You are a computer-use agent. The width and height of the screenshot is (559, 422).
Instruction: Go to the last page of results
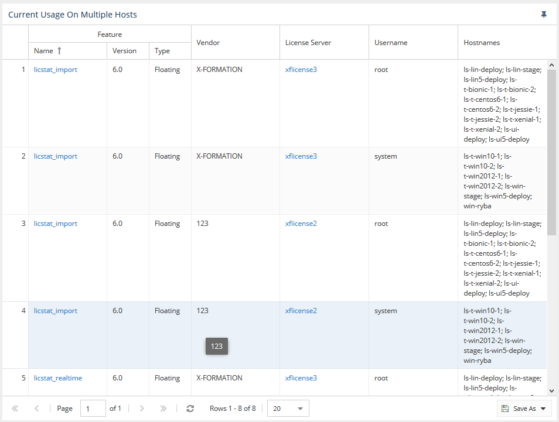pyautogui.click(x=163, y=409)
